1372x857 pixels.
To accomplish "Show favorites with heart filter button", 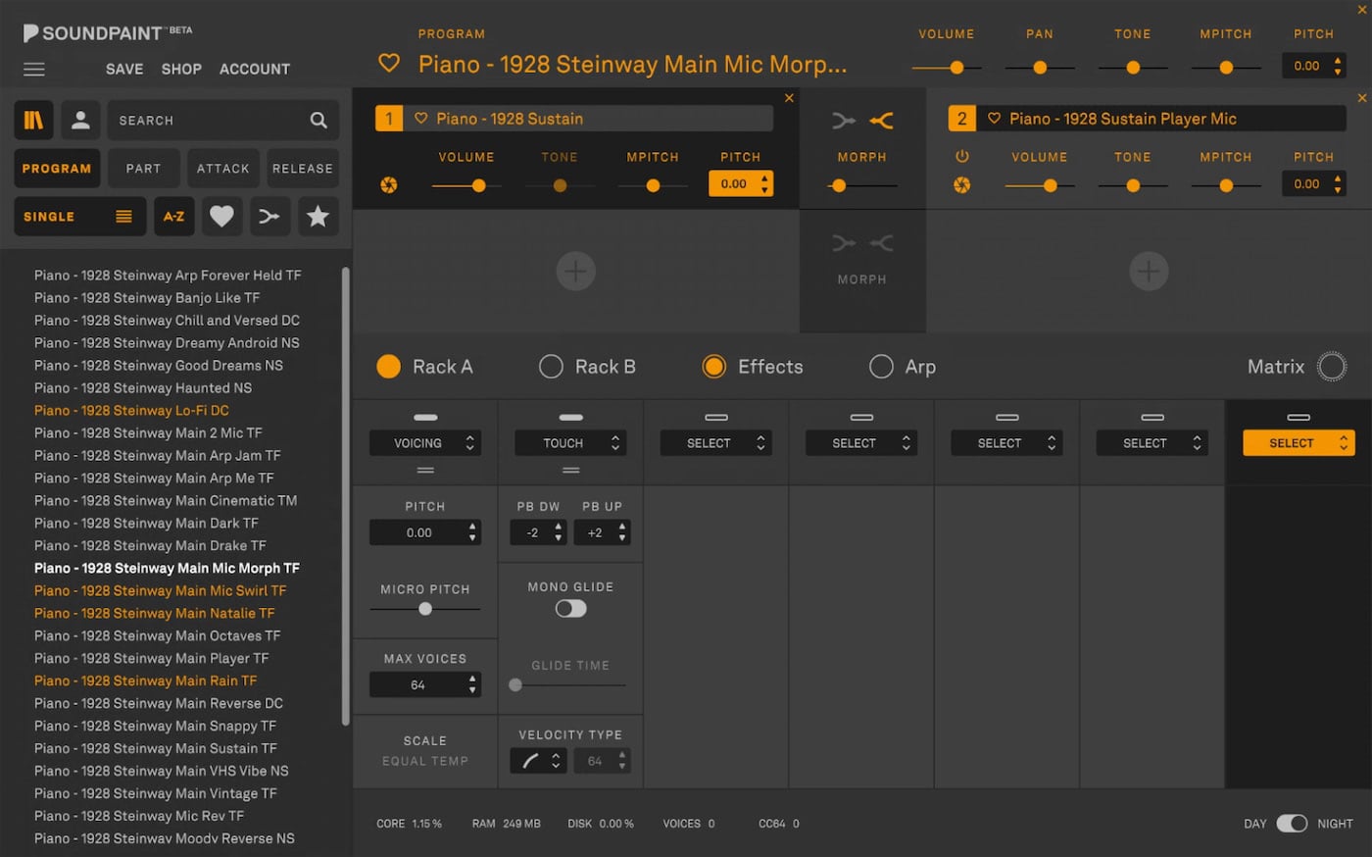I will click(x=221, y=217).
